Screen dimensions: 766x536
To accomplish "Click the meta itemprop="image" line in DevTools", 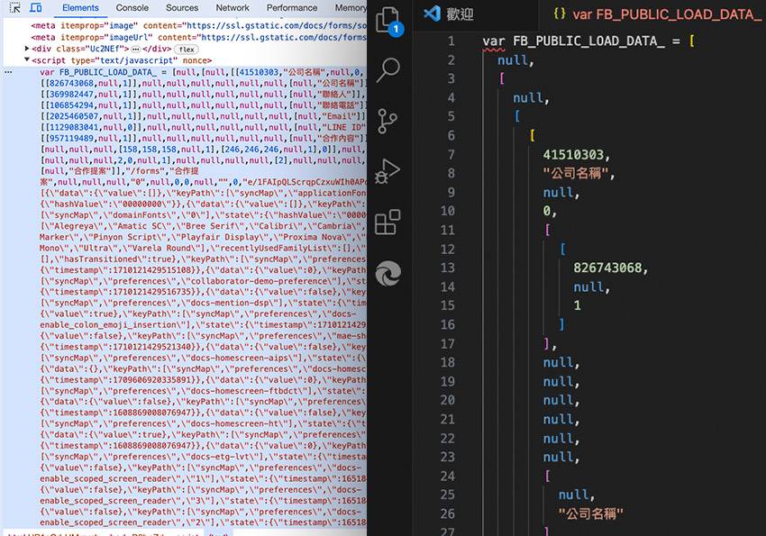I will [x=199, y=25].
